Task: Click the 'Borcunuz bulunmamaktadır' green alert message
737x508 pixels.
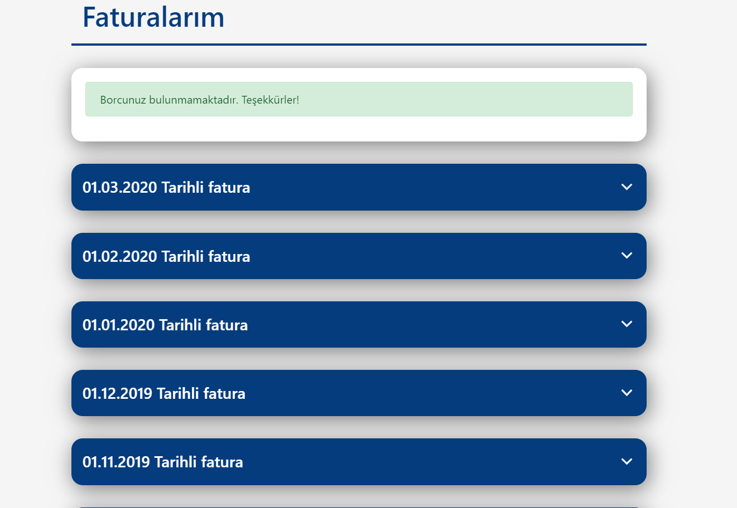Action: pos(359,99)
